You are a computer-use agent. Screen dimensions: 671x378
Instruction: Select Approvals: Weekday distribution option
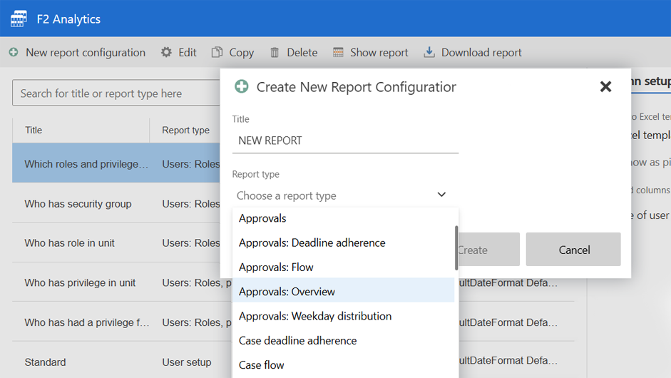(343, 316)
